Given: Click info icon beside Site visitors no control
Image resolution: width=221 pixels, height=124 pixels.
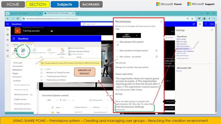Looking at the screenshot, I should click(x=157, y=57).
